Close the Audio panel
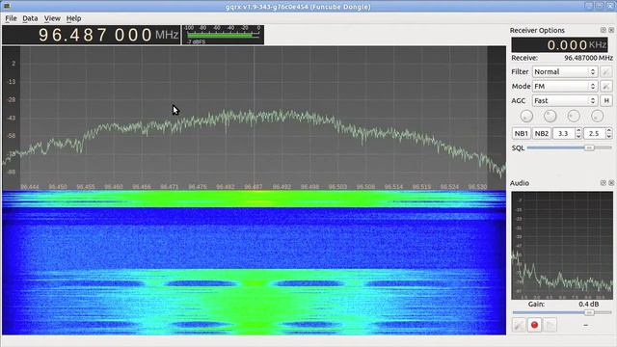 click(x=611, y=183)
